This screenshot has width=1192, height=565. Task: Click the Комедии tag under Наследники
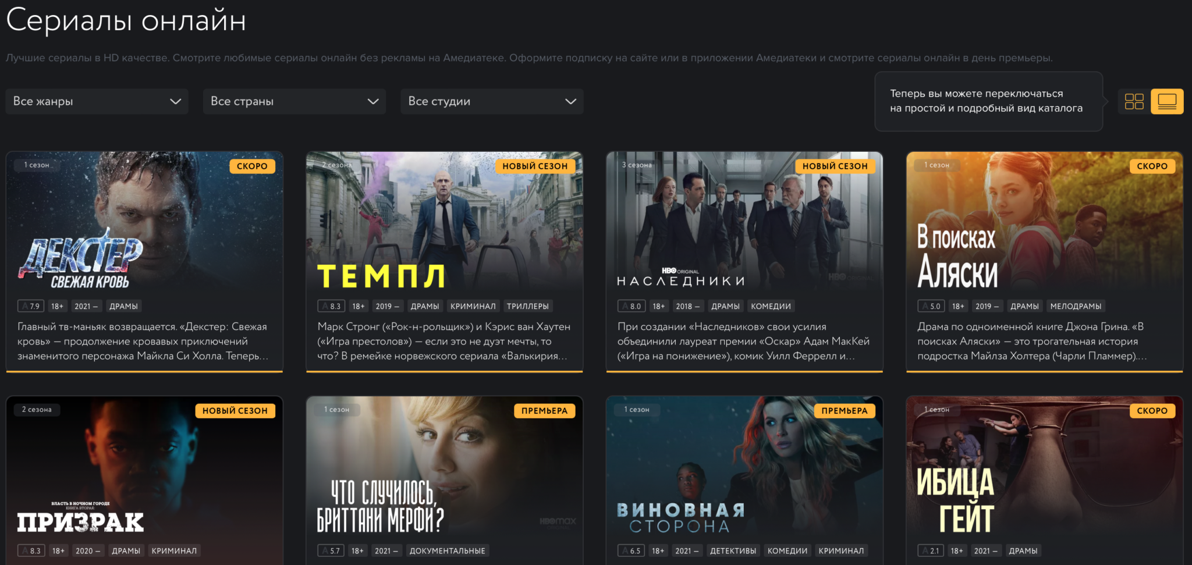[x=771, y=306]
